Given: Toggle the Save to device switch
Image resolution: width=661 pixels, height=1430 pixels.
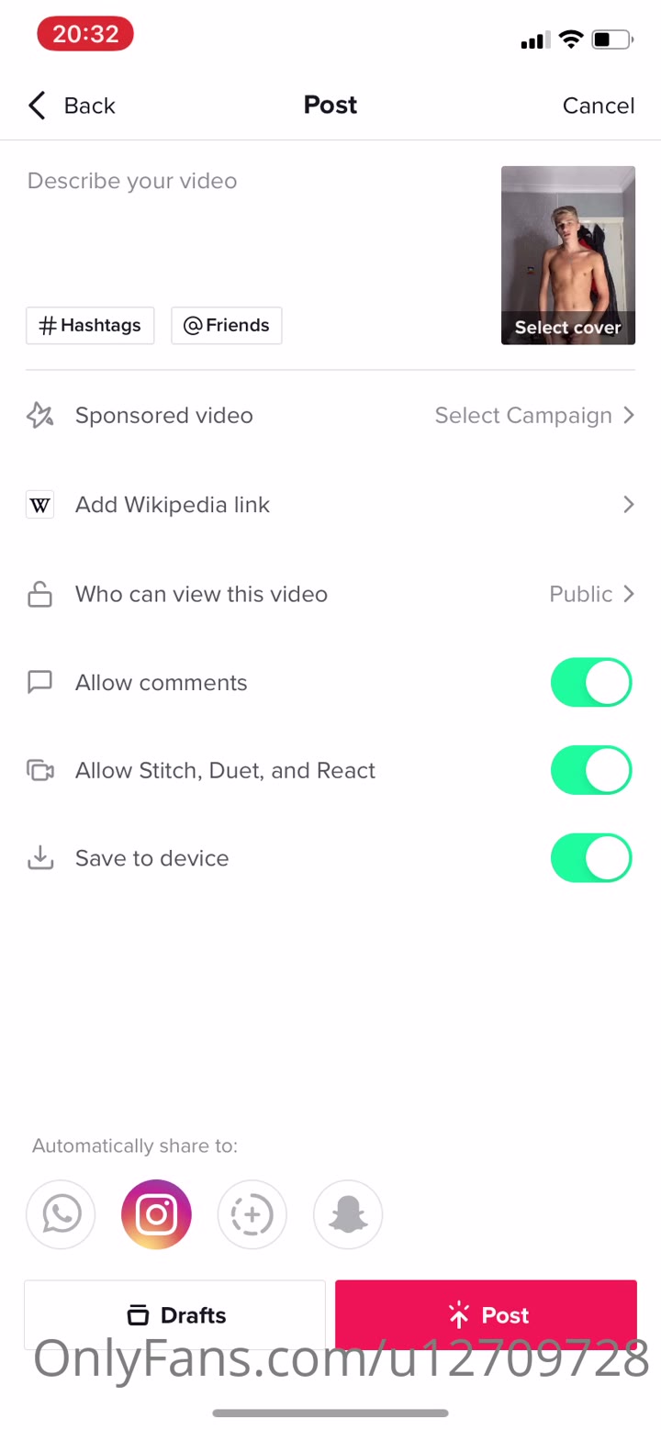Looking at the screenshot, I should click(x=590, y=858).
